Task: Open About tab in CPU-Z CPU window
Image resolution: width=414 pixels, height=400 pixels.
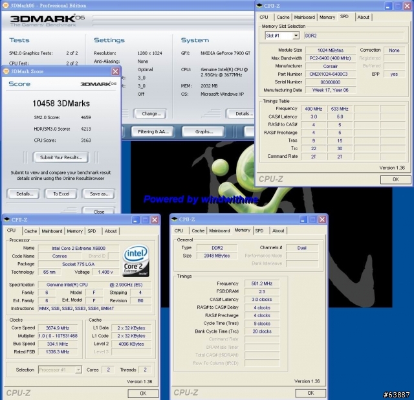Action: tap(111, 231)
